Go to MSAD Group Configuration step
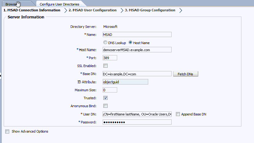This screenshot has height=143, width=254. click(150, 10)
